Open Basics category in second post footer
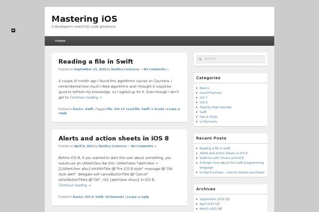Screen dimensions: 319x212 (78, 197)
